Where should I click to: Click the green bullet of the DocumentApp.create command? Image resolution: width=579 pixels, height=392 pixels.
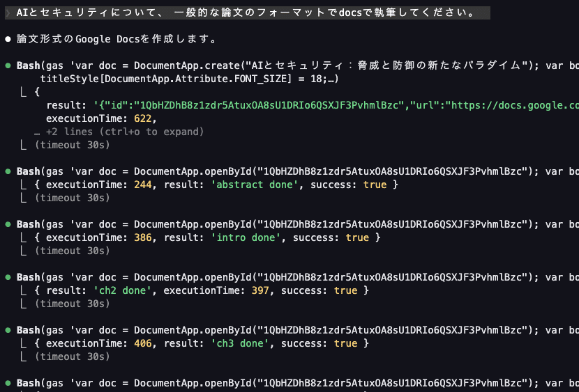(x=8, y=65)
